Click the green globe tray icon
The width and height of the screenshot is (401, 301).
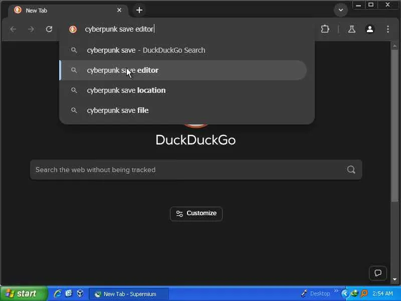355,293
